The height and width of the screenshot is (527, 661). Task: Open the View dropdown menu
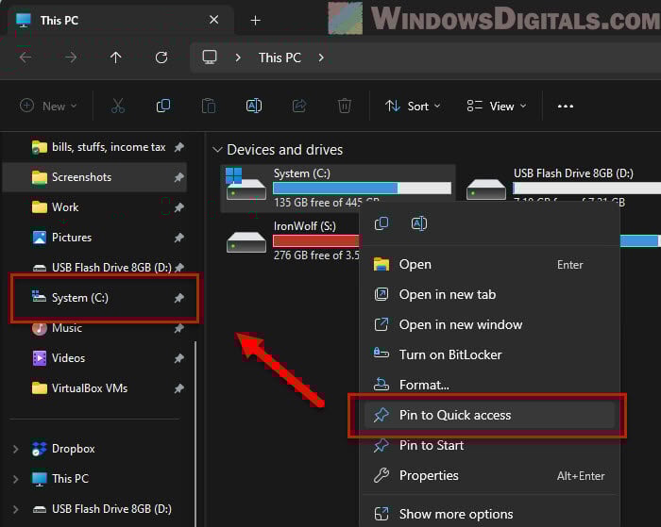[497, 107]
